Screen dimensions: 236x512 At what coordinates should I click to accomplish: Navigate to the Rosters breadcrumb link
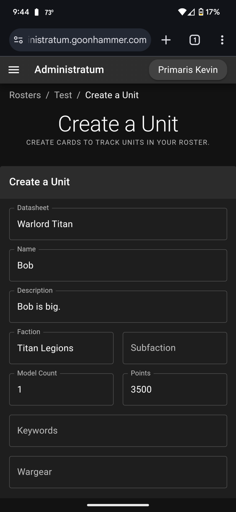click(x=25, y=95)
